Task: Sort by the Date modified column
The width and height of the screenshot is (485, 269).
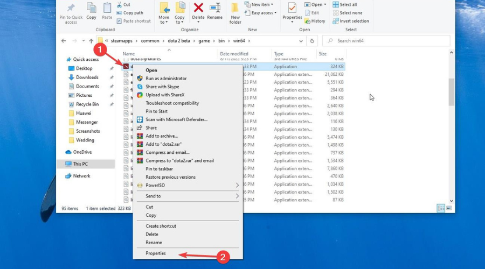Action: coord(234,54)
